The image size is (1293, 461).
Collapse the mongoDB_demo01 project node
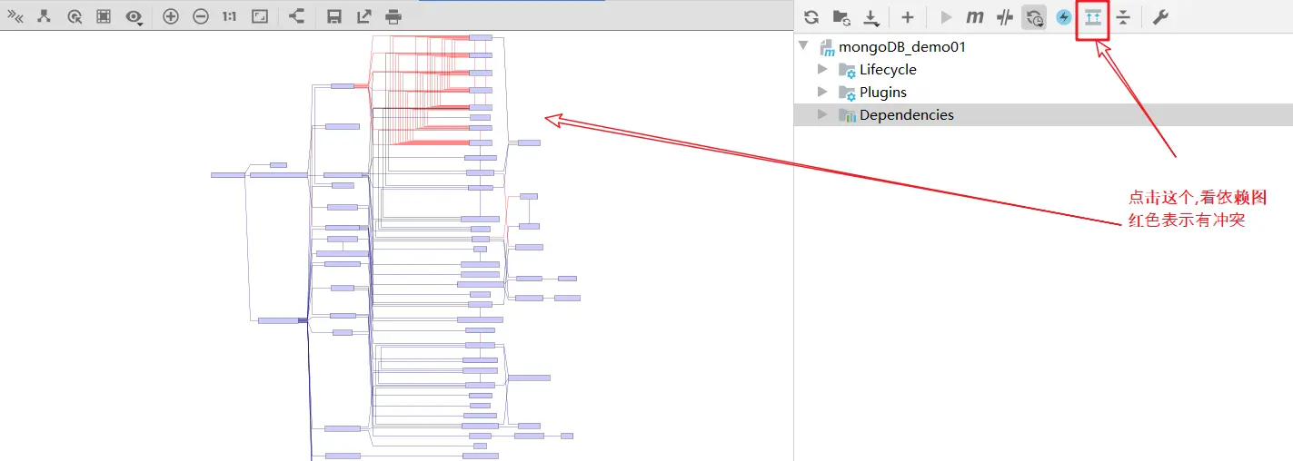coord(802,46)
